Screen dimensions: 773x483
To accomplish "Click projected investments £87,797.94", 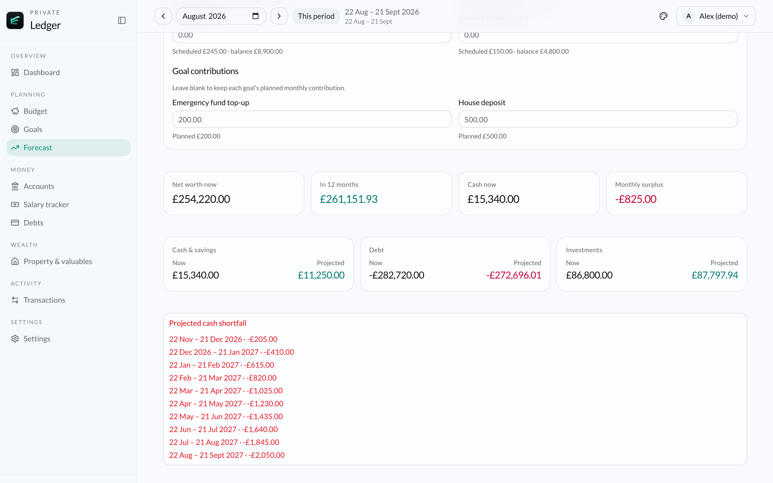I will pyautogui.click(x=714, y=275).
